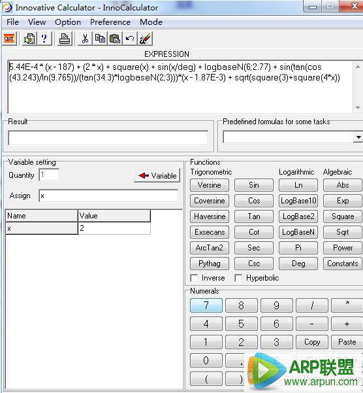The image size is (363, 393).
Task: Click the copy-document icon next to Quit
Action: [x=29, y=39]
